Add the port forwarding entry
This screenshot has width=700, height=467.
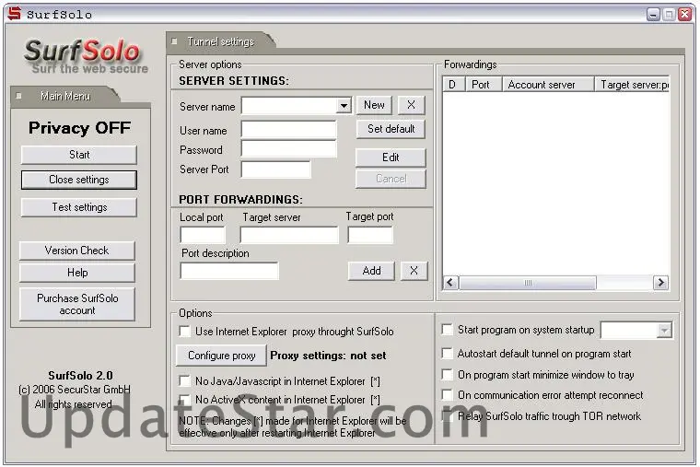point(371,271)
